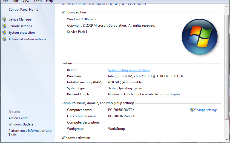Open the Edit menu

pos(15,1)
